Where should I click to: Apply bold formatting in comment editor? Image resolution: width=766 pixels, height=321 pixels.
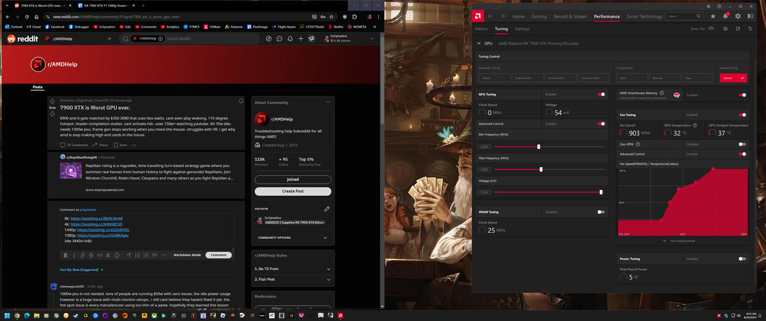66,255
